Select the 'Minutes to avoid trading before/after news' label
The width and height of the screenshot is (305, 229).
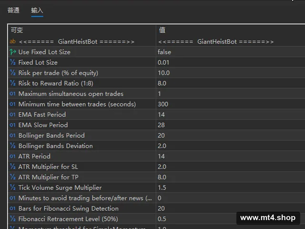85,198
